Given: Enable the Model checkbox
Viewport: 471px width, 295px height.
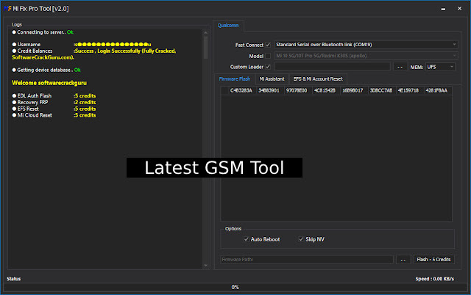Looking at the screenshot, I should [x=268, y=56].
